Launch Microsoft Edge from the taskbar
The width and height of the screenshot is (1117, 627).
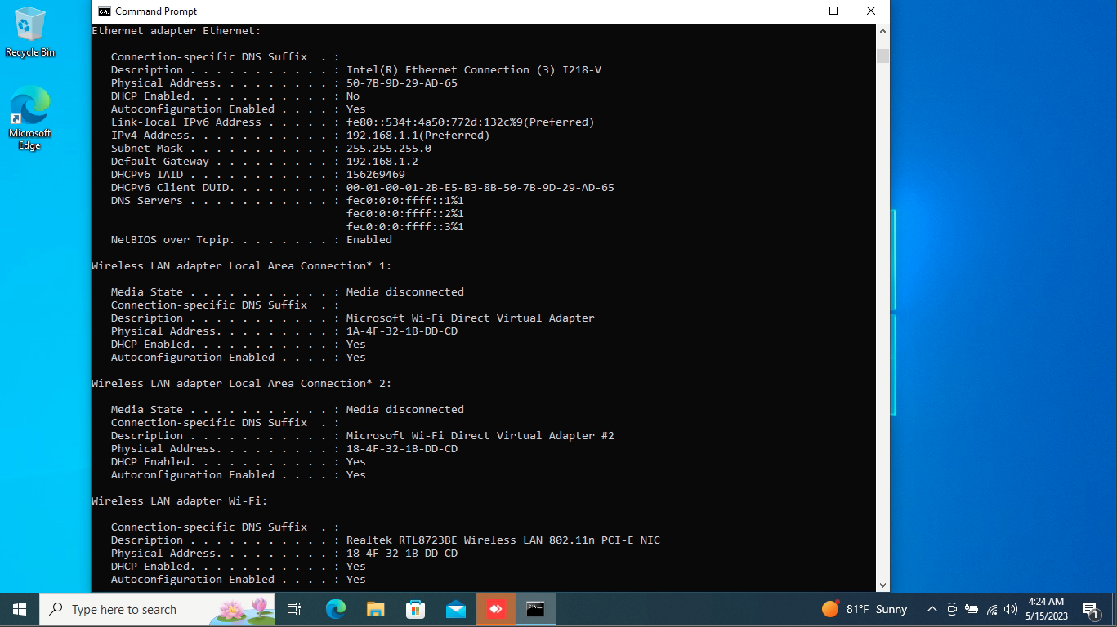(x=335, y=608)
